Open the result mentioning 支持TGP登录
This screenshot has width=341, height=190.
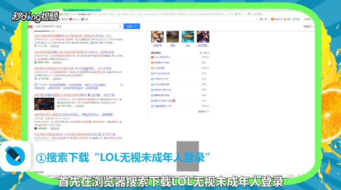[73, 115]
